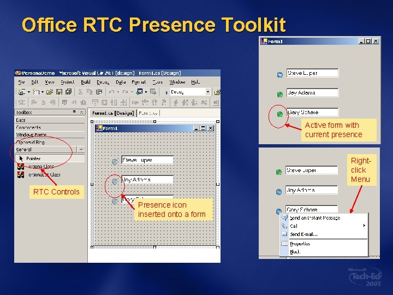Switch to the Form1.cs code tab
This screenshot has width=393, height=295.
click(x=148, y=113)
